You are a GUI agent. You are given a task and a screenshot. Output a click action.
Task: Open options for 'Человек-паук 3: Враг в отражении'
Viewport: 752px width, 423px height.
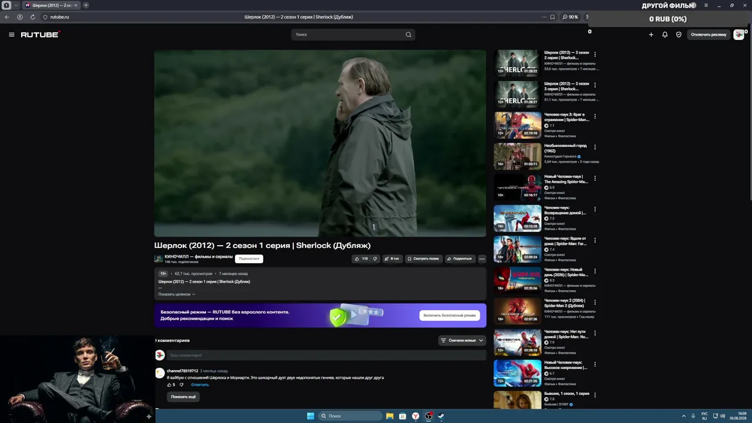[595, 116]
